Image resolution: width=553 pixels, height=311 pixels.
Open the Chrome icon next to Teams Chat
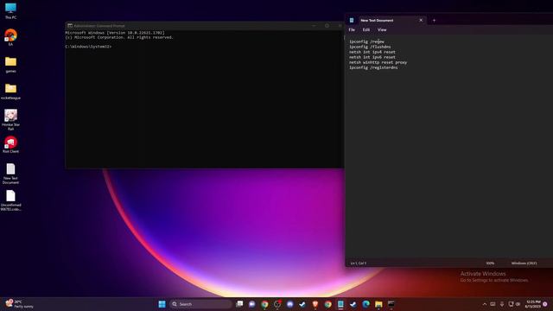264,304
